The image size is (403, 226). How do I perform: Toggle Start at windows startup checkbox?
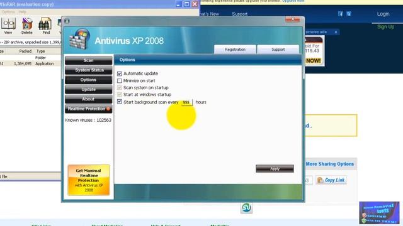tap(120, 95)
